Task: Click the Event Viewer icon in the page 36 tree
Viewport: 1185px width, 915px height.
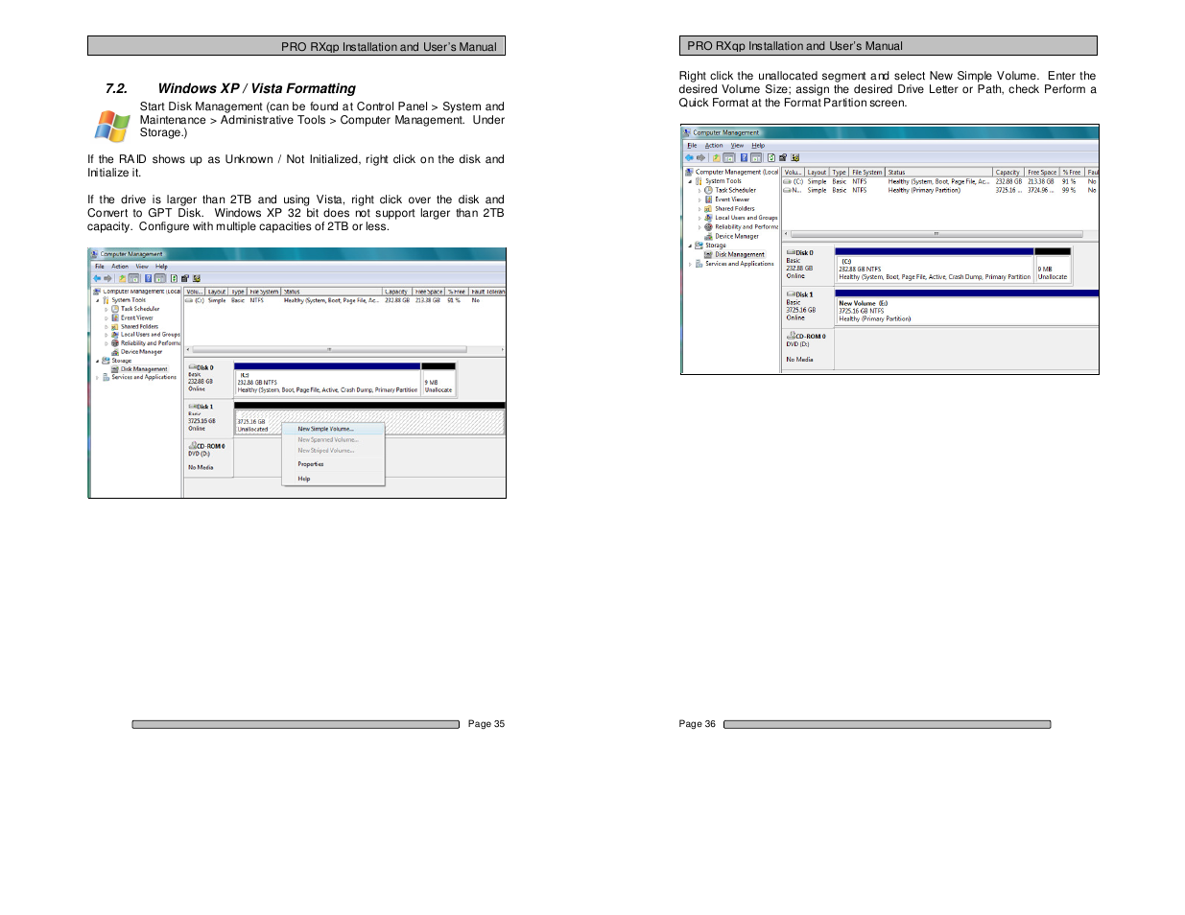Action: click(x=708, y=199)
